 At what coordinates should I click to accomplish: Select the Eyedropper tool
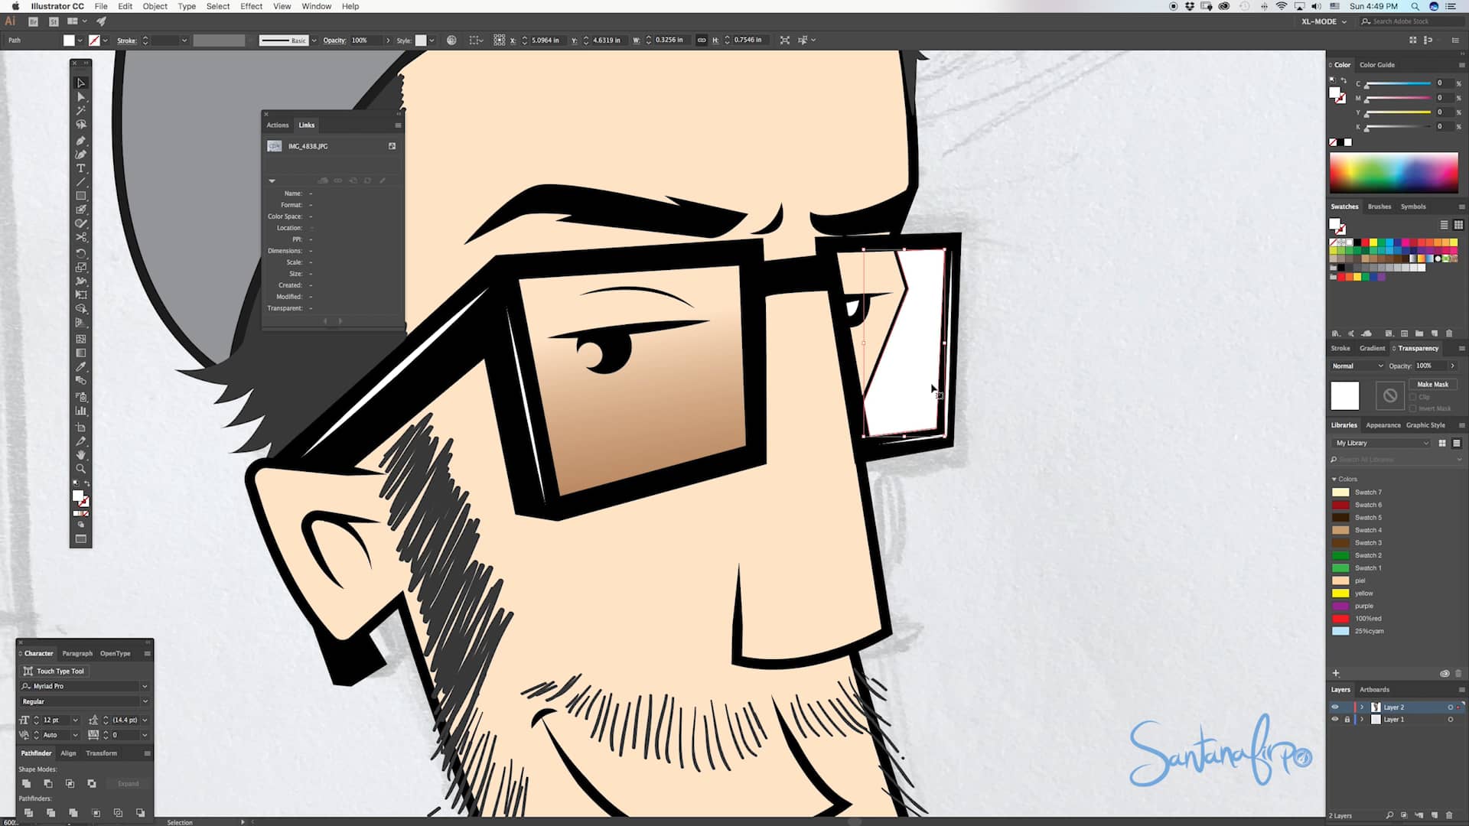pos(81,367)
